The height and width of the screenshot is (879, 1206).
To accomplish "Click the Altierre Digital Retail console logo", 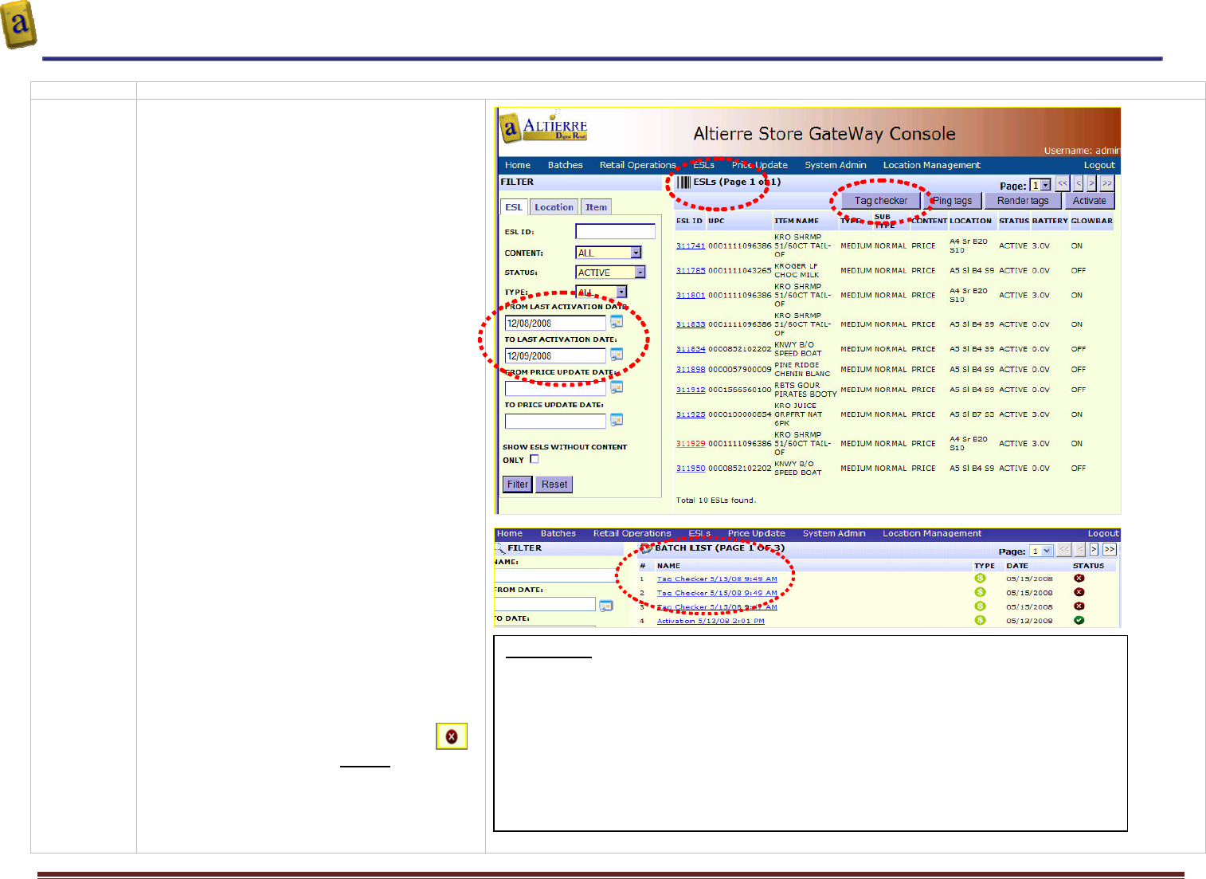I will pyautogui.click(x=543, y=128).
